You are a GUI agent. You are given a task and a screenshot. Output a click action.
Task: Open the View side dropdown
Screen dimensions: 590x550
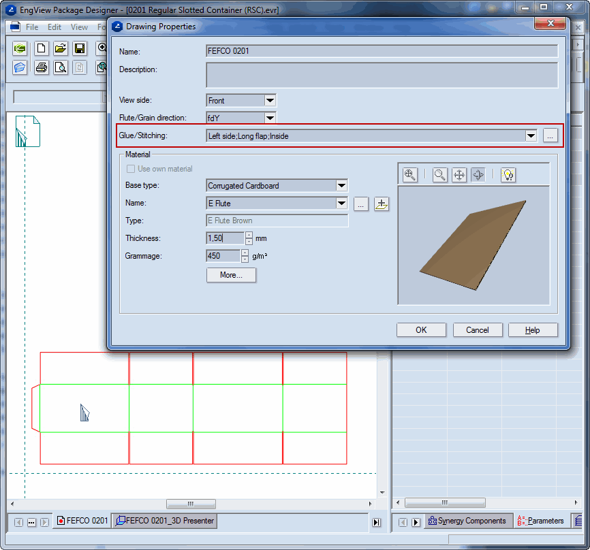270,101
